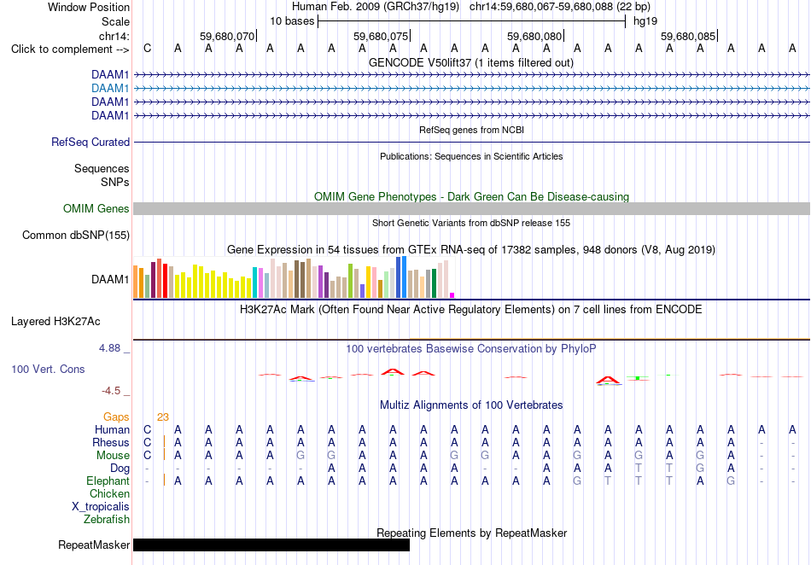Select the Mouse alignment row label
The image size is (811, 565).
[113, 456]
